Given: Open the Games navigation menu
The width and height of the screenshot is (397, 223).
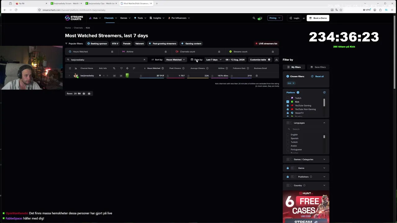Looking at the screenshot, I should pyautogui.click(x=125, y=18).
